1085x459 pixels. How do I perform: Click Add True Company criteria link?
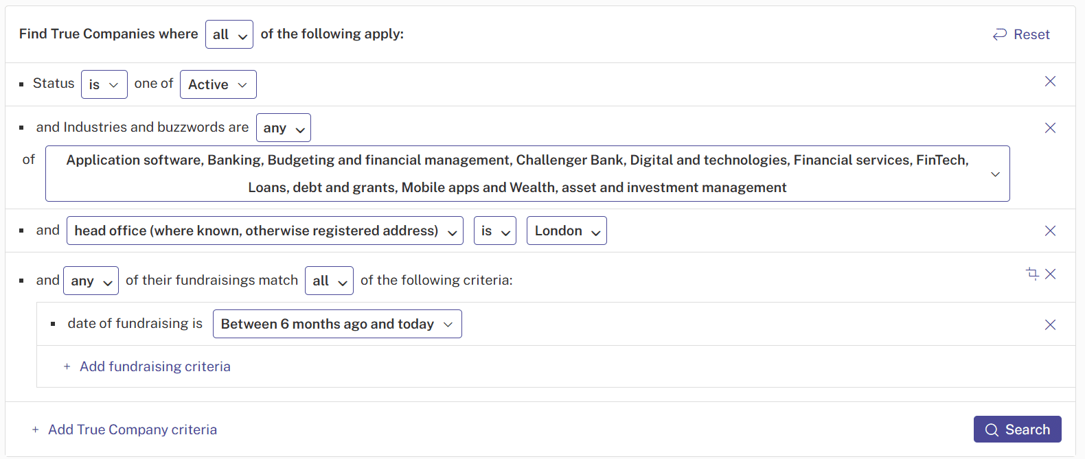point(124,430)
